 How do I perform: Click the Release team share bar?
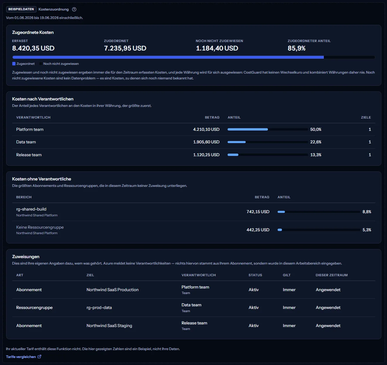pos(268,155)
